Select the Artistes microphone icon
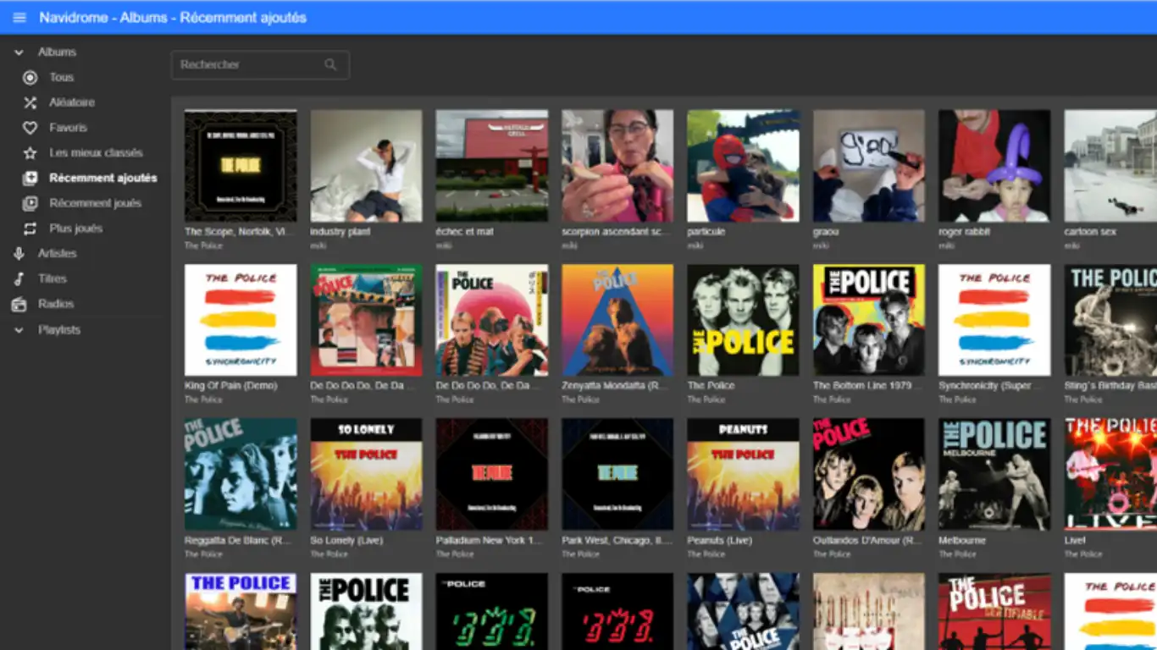This screenshot has height=650, width=1157. coord(19,253)
